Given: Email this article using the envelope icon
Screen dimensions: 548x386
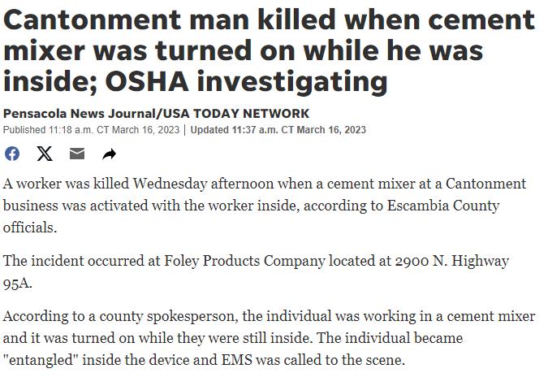Looking at the screenshot, I should pos(77,154).
